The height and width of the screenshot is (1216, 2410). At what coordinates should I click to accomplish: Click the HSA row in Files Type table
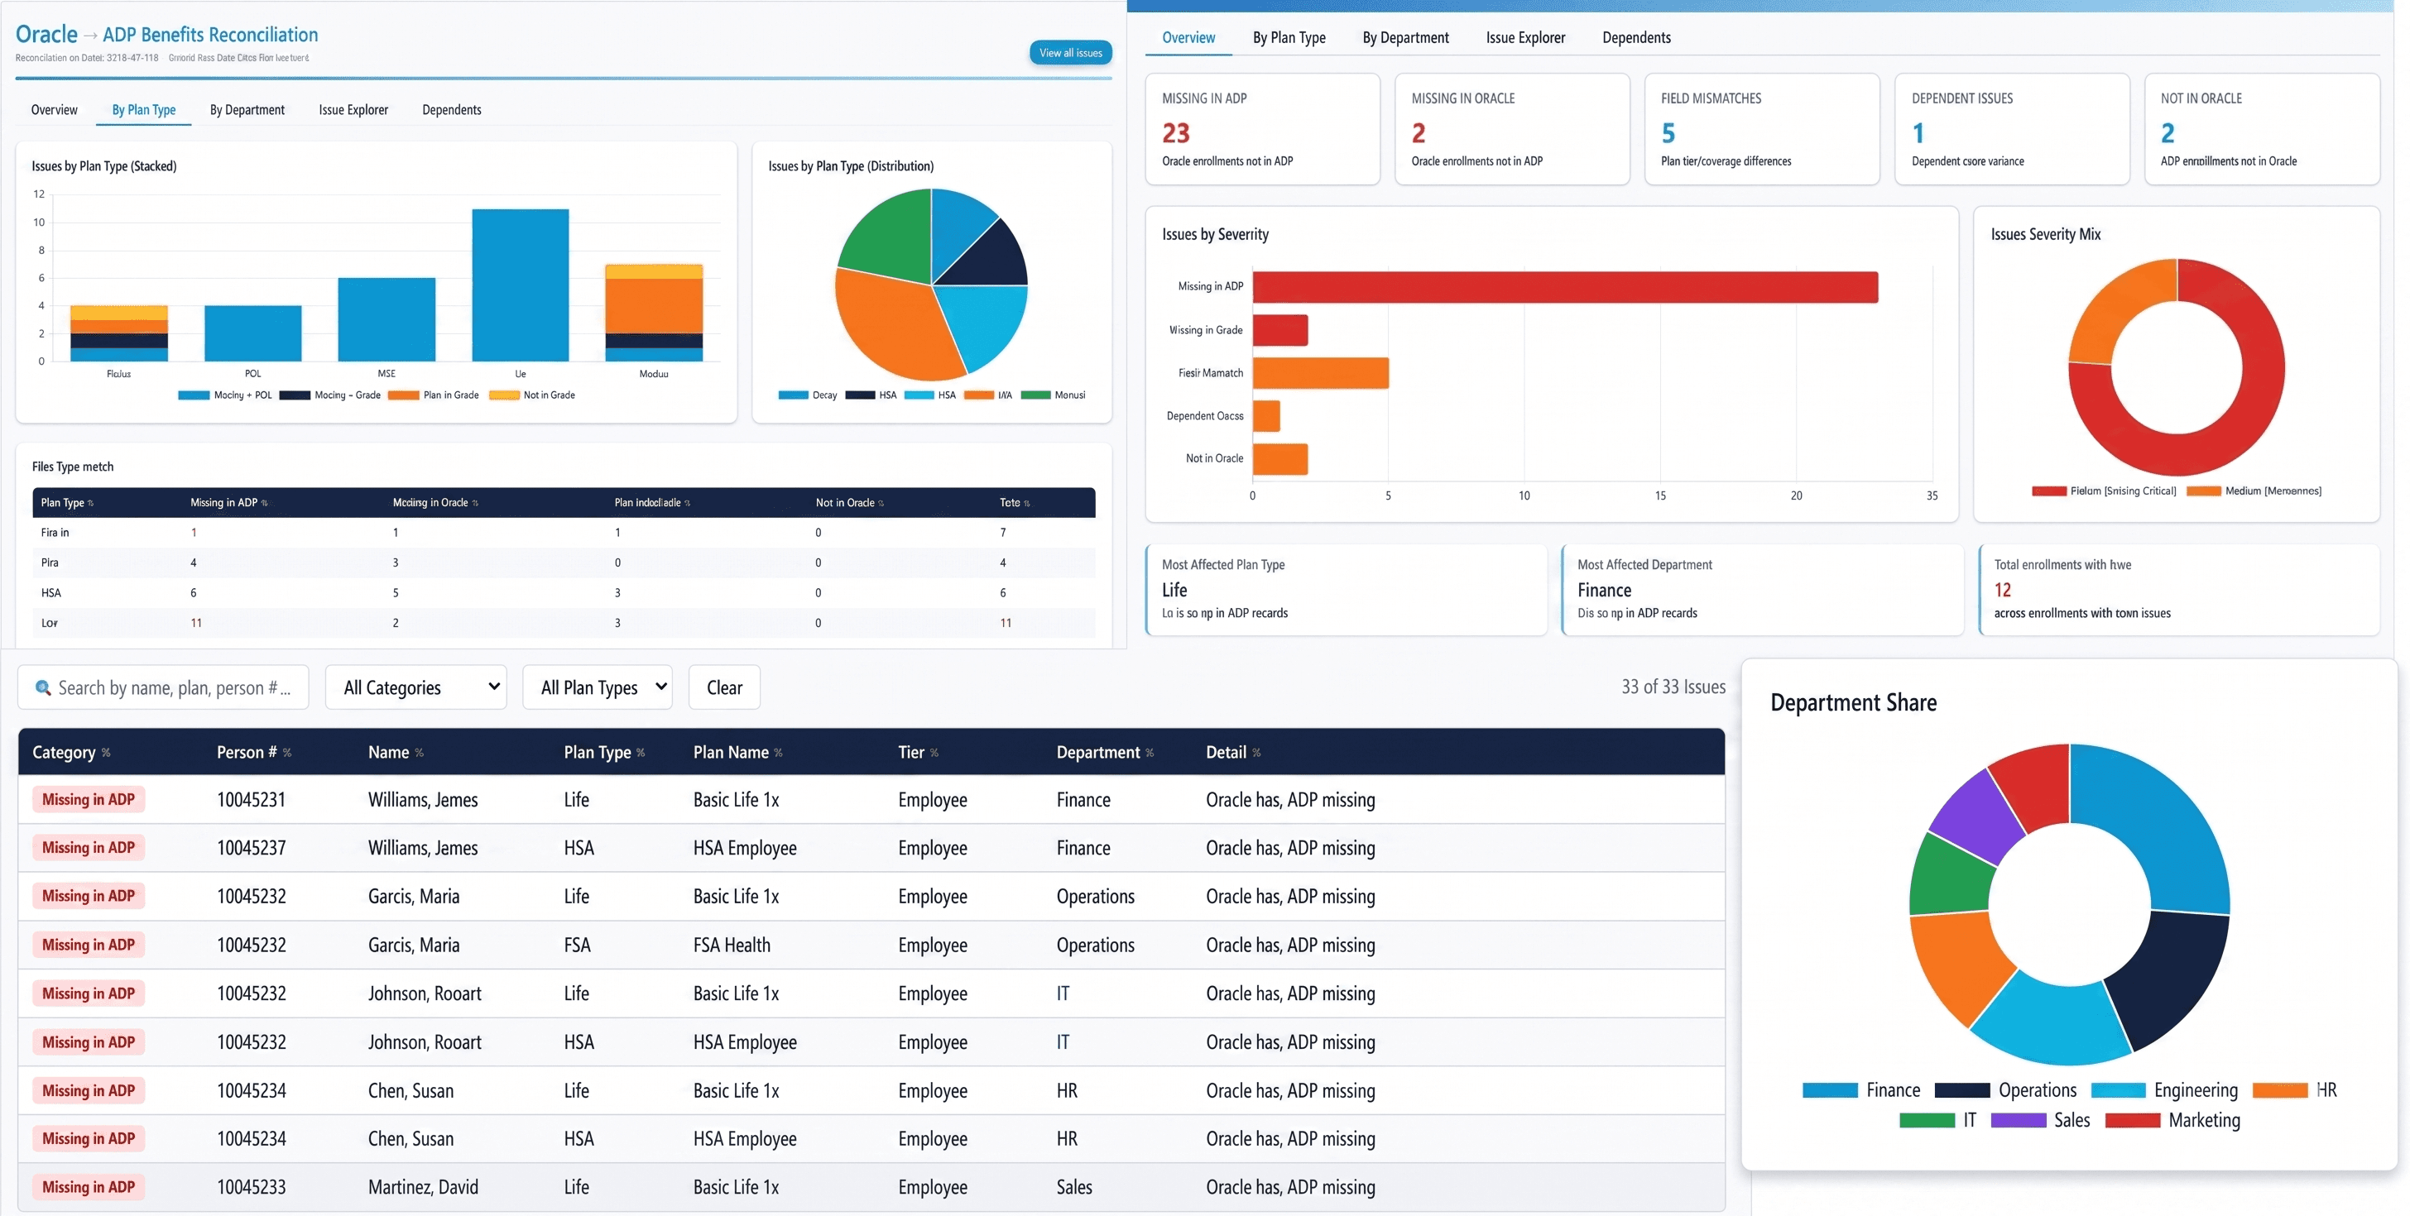[564, 593]
